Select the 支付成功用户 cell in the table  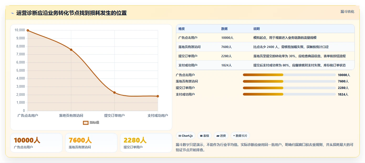click(188, 65)
